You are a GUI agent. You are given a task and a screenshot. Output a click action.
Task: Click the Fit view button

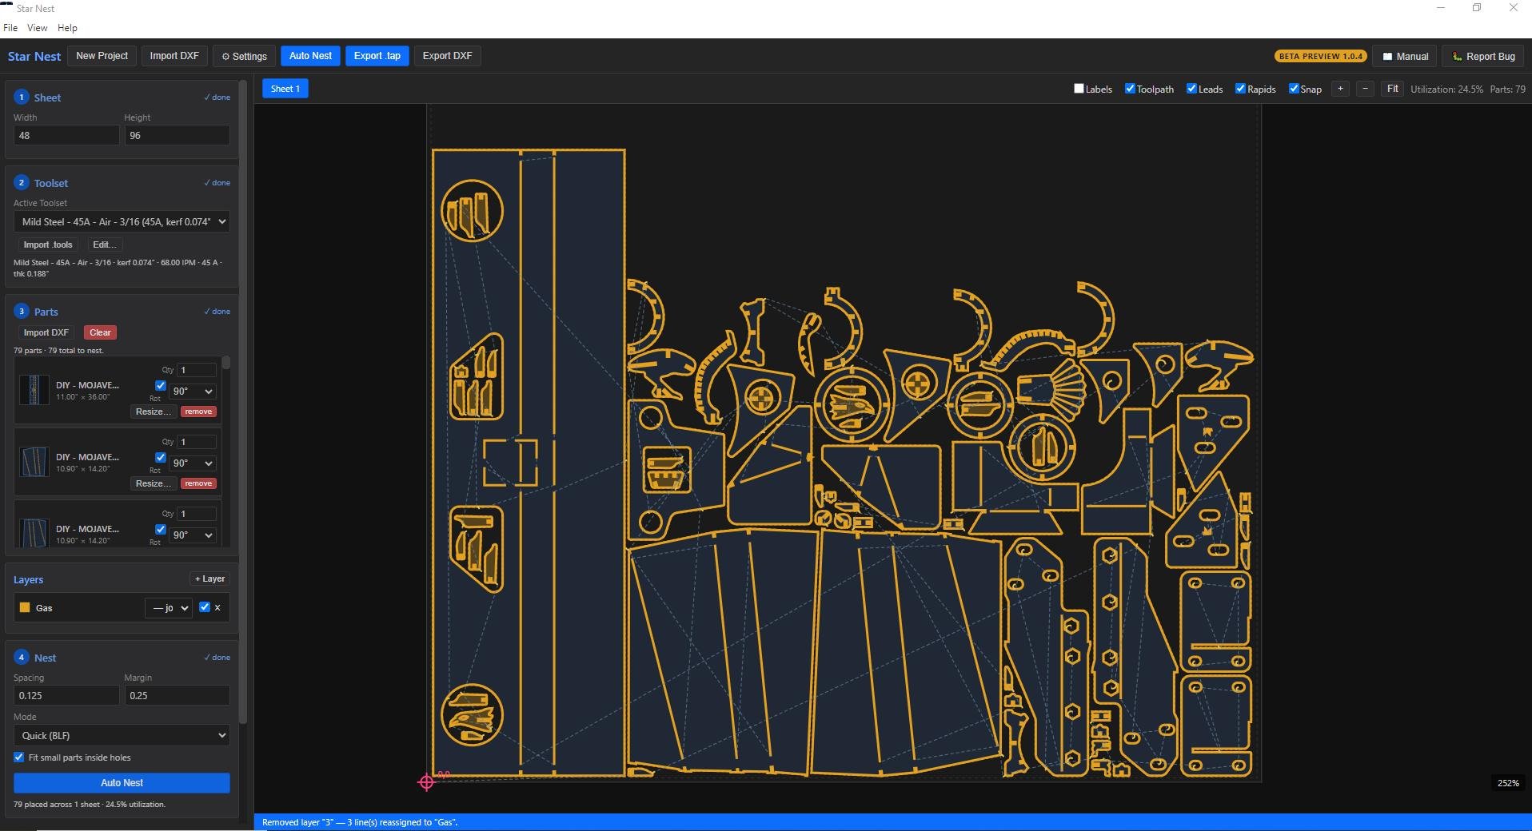point(1392,89)
